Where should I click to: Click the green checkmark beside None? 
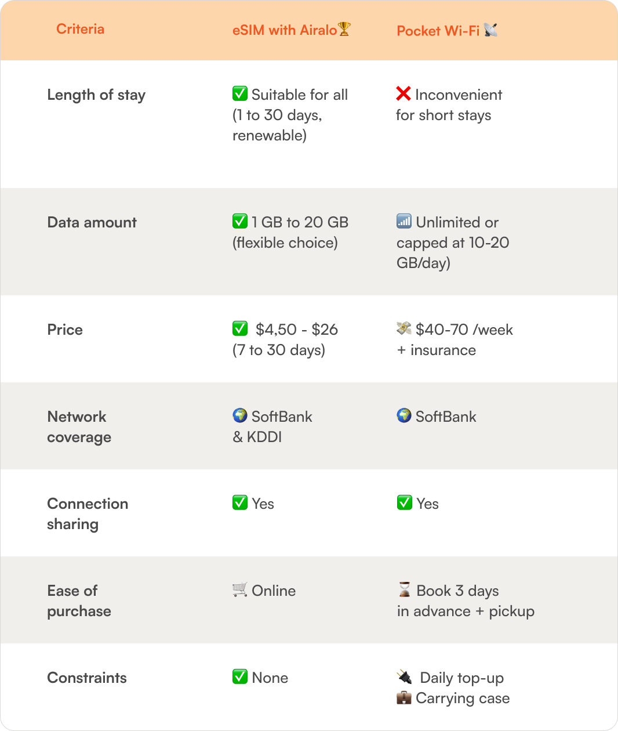point(240,676)
